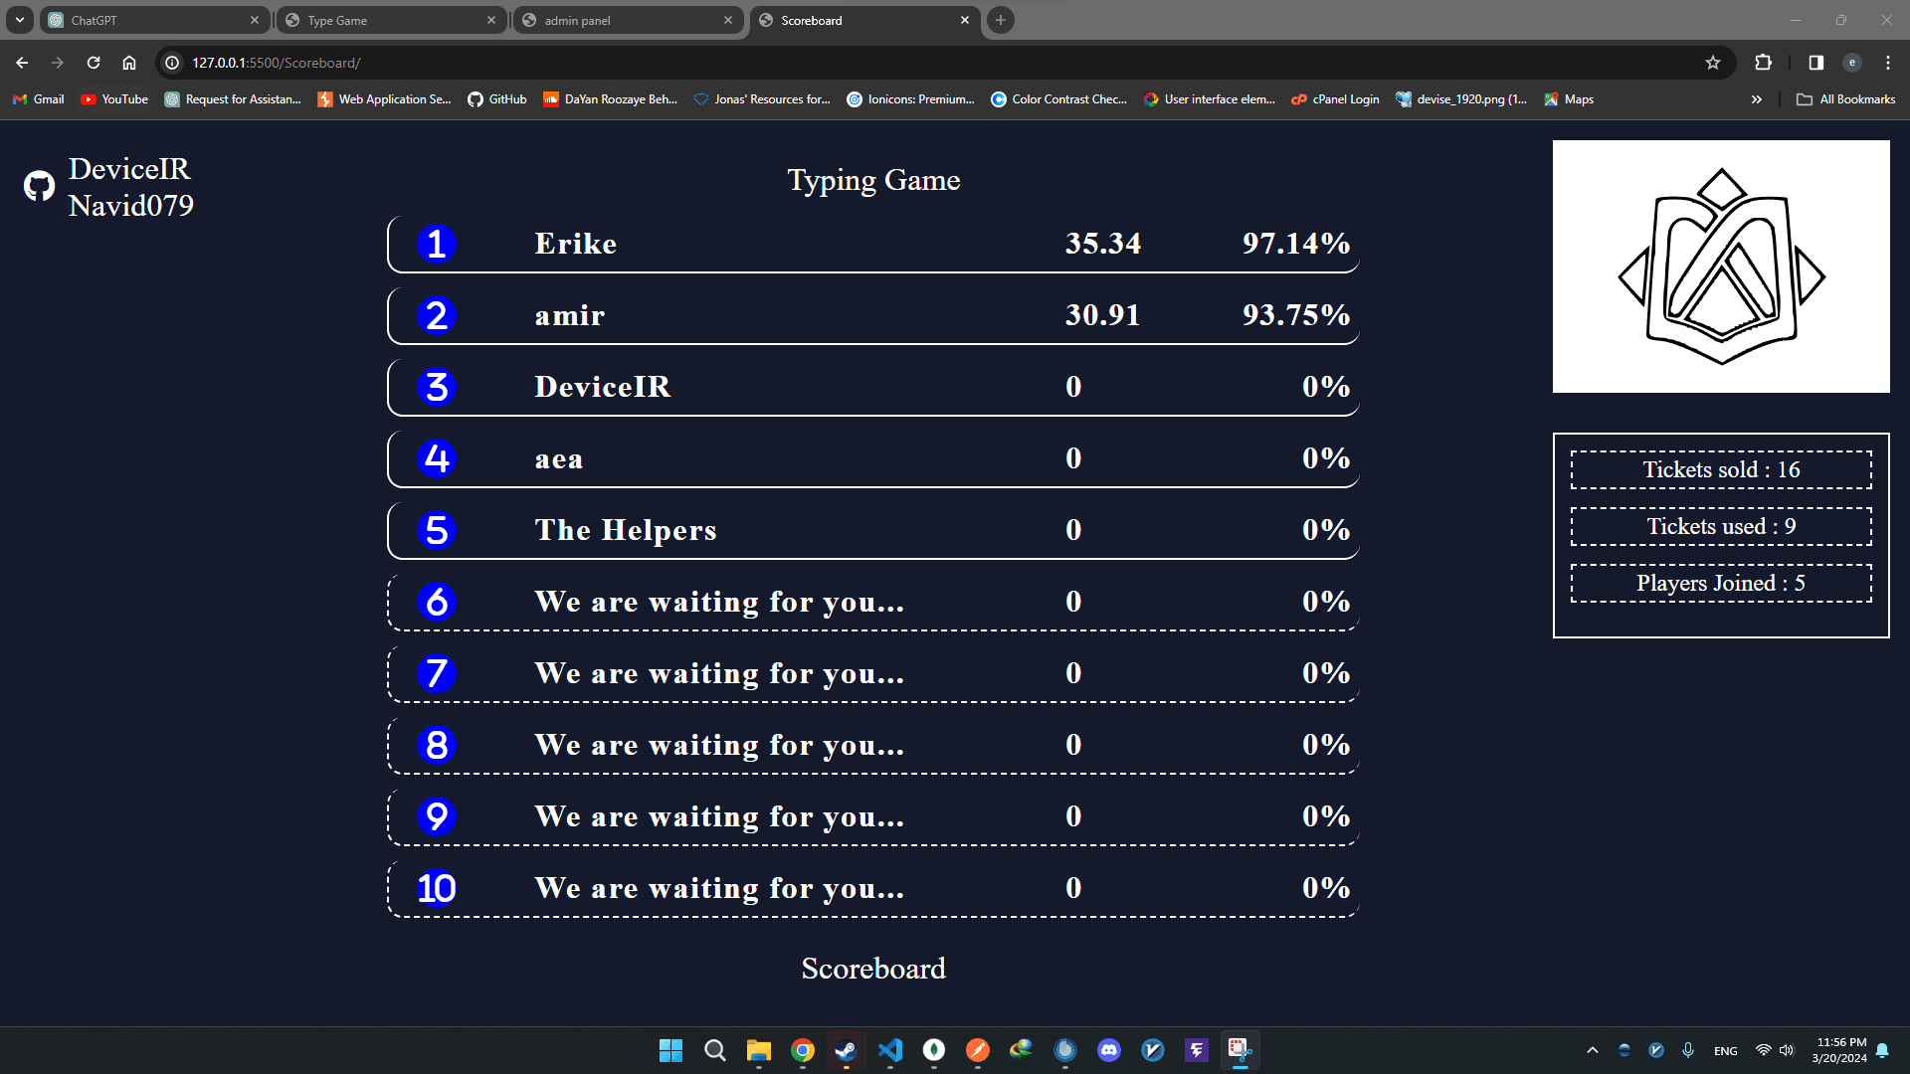
Task: Click the blue rank 9 badge
Action: pyautogui.click(x=437, y=816)
